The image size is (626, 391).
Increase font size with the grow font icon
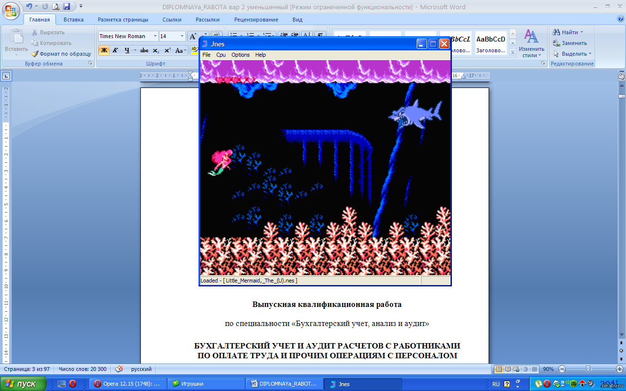193,36
